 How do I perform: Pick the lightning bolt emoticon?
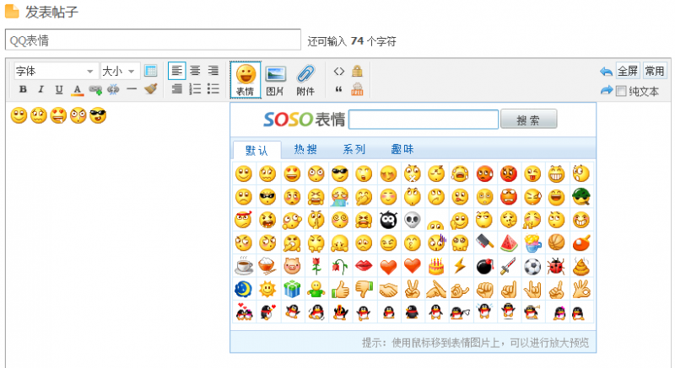pyautogui.click(x=460, y=267)
